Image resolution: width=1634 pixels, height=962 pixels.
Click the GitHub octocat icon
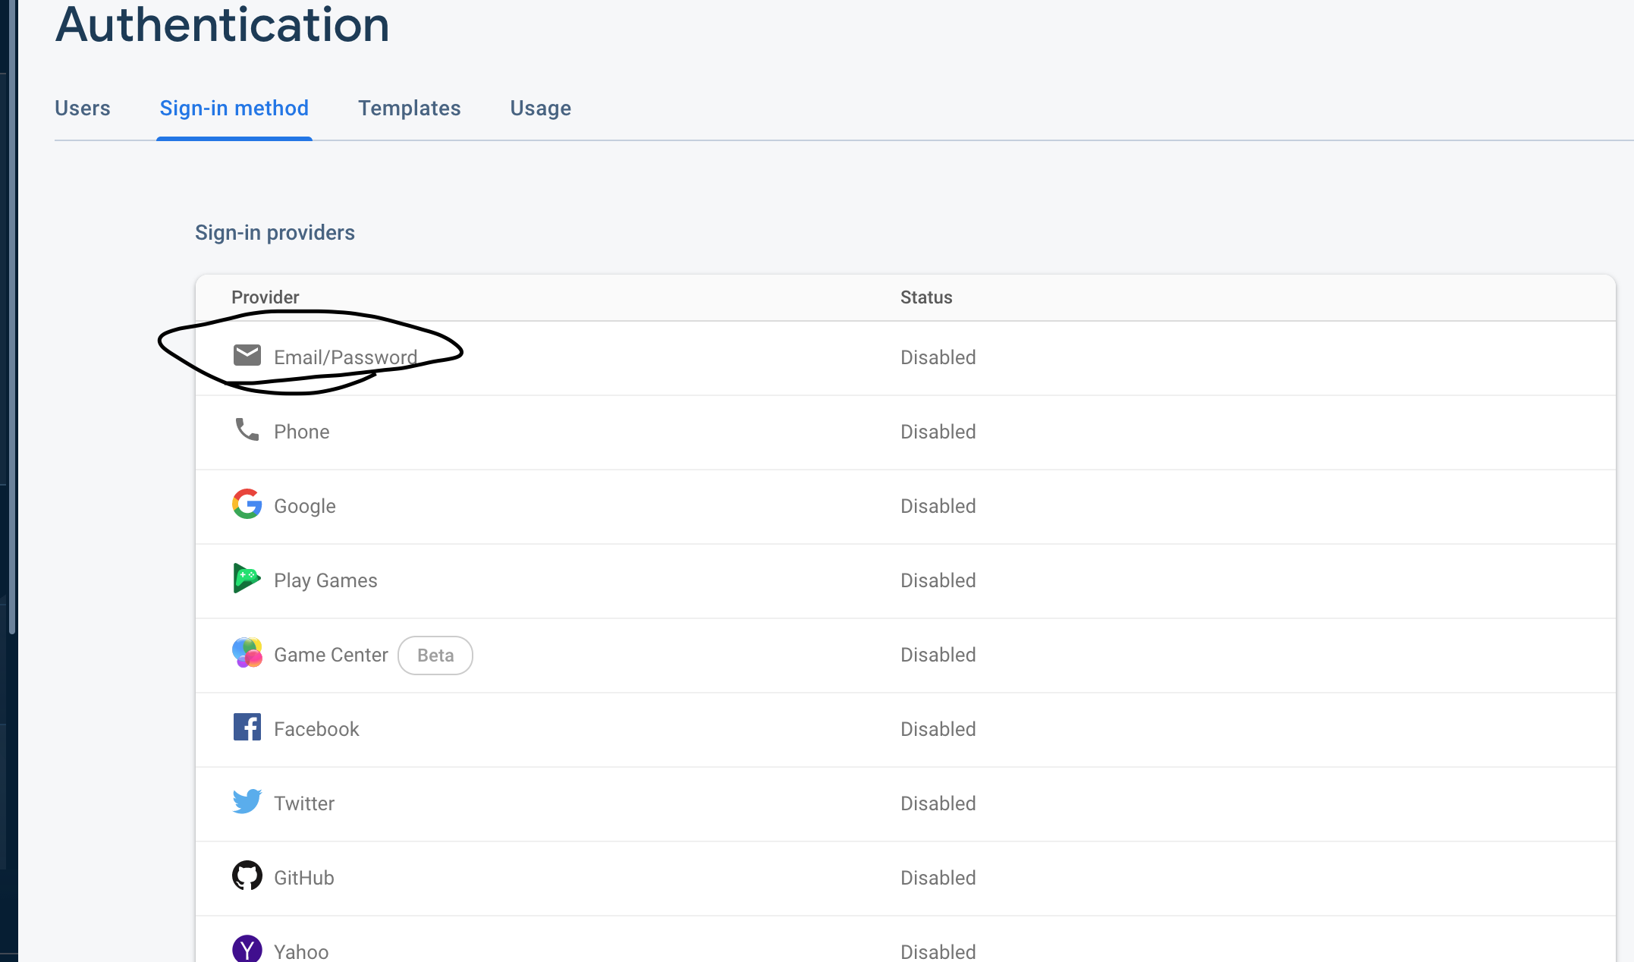(247, 876)
